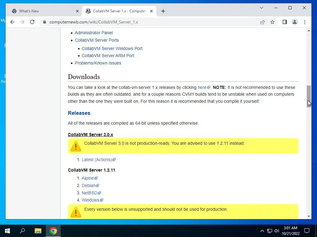Image resolution: width=317 pixels, height=237 pixels.
Task: Reload the CollabVM wiki page
Action: pyautogui.click(x=32, y=22)
